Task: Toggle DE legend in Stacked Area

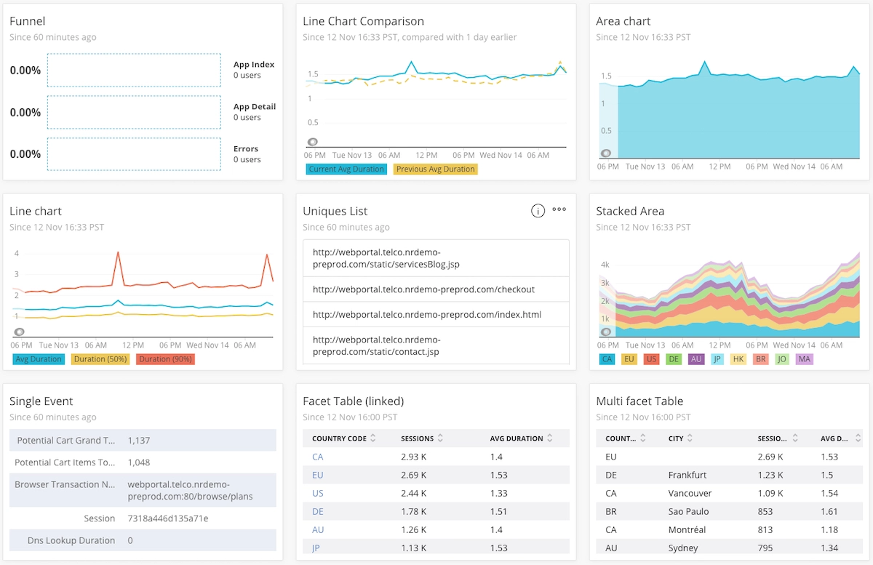Action: click(674, 359)
